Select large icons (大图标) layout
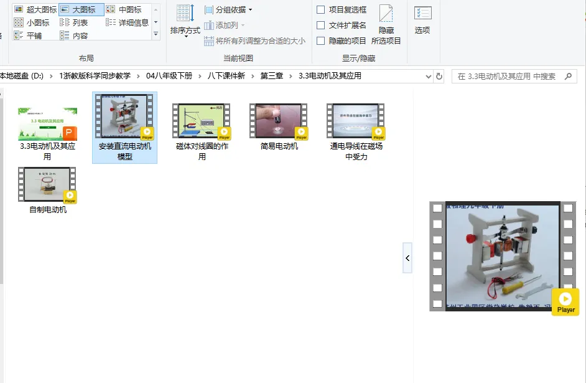 click(81, 10)
